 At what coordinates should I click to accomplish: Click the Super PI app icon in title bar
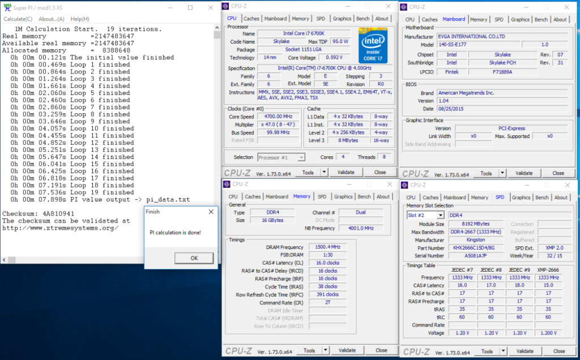tap(7, 7)
